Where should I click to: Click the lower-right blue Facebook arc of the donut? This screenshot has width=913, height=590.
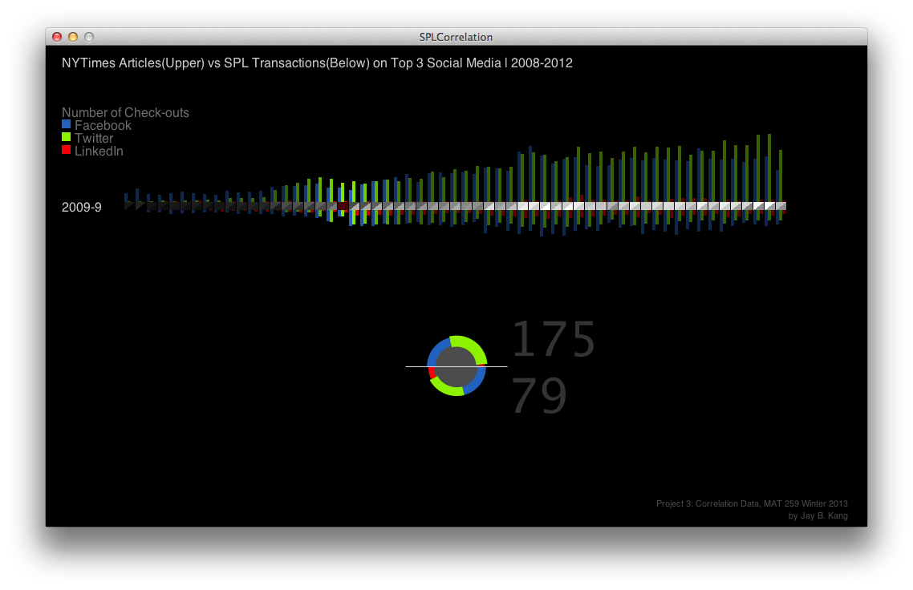tap(477, 382)
